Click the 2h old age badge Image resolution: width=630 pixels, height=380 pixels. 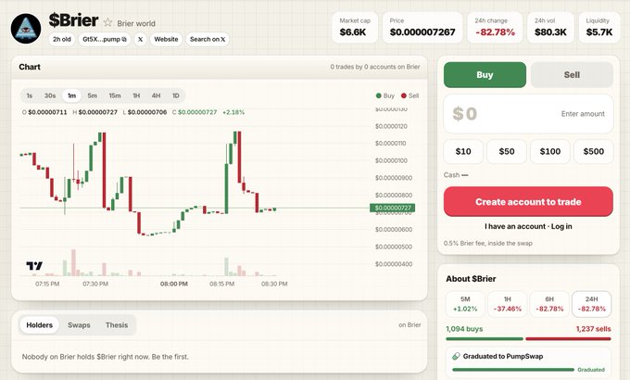(62, 40)
